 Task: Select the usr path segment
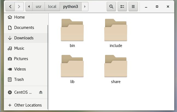(39, 7)
